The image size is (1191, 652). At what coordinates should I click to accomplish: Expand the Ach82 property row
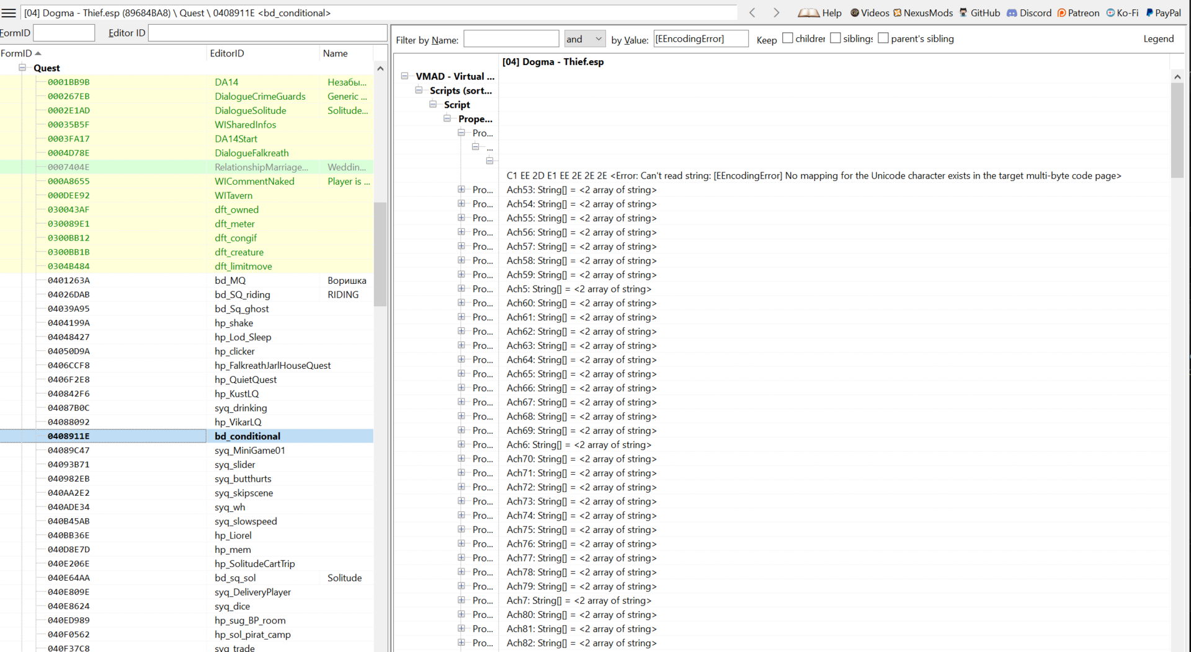point(462,643)
